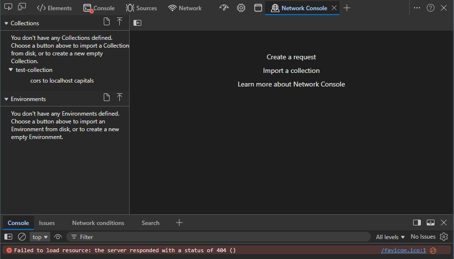The image size is (454, 259).
Task: Toggle the Network Console side panel
Action: [137, 23]
